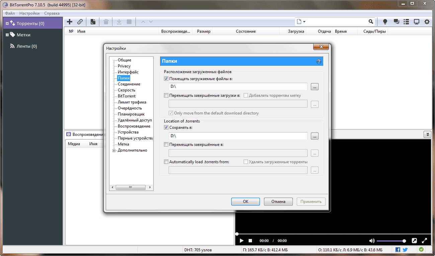Select BitTorrent in settings tree
The image size is (435, 256).
click(x=127, y=96)
